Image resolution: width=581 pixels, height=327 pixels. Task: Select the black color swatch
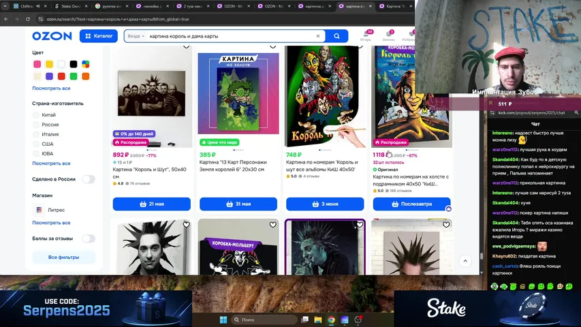[74, 64]
